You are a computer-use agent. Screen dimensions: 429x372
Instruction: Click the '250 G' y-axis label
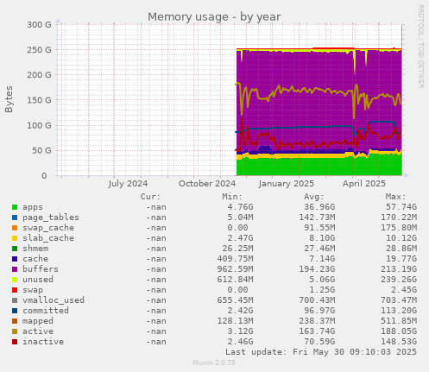[x=39, y=50]
